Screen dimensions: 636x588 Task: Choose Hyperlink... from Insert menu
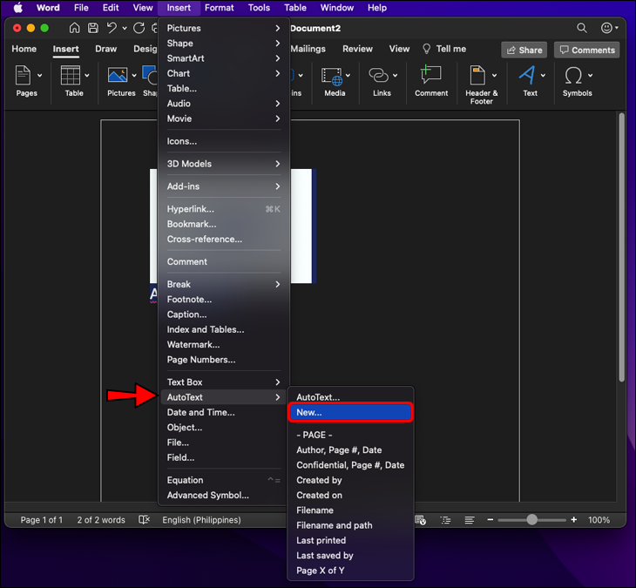[x=224, y=209]
